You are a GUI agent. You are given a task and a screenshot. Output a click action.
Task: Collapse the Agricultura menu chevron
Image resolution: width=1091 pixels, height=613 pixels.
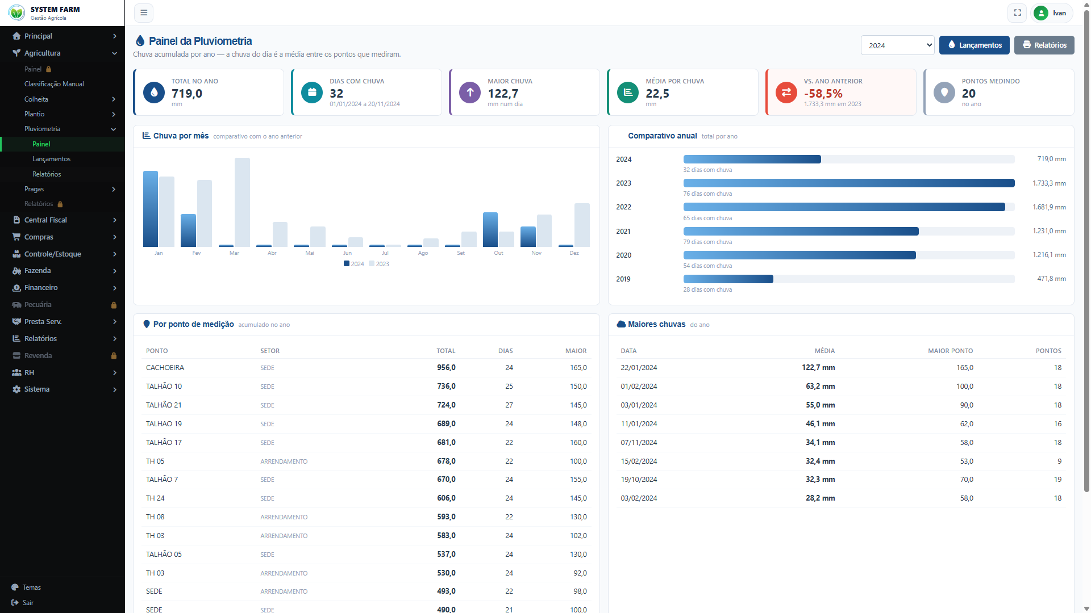115,53
